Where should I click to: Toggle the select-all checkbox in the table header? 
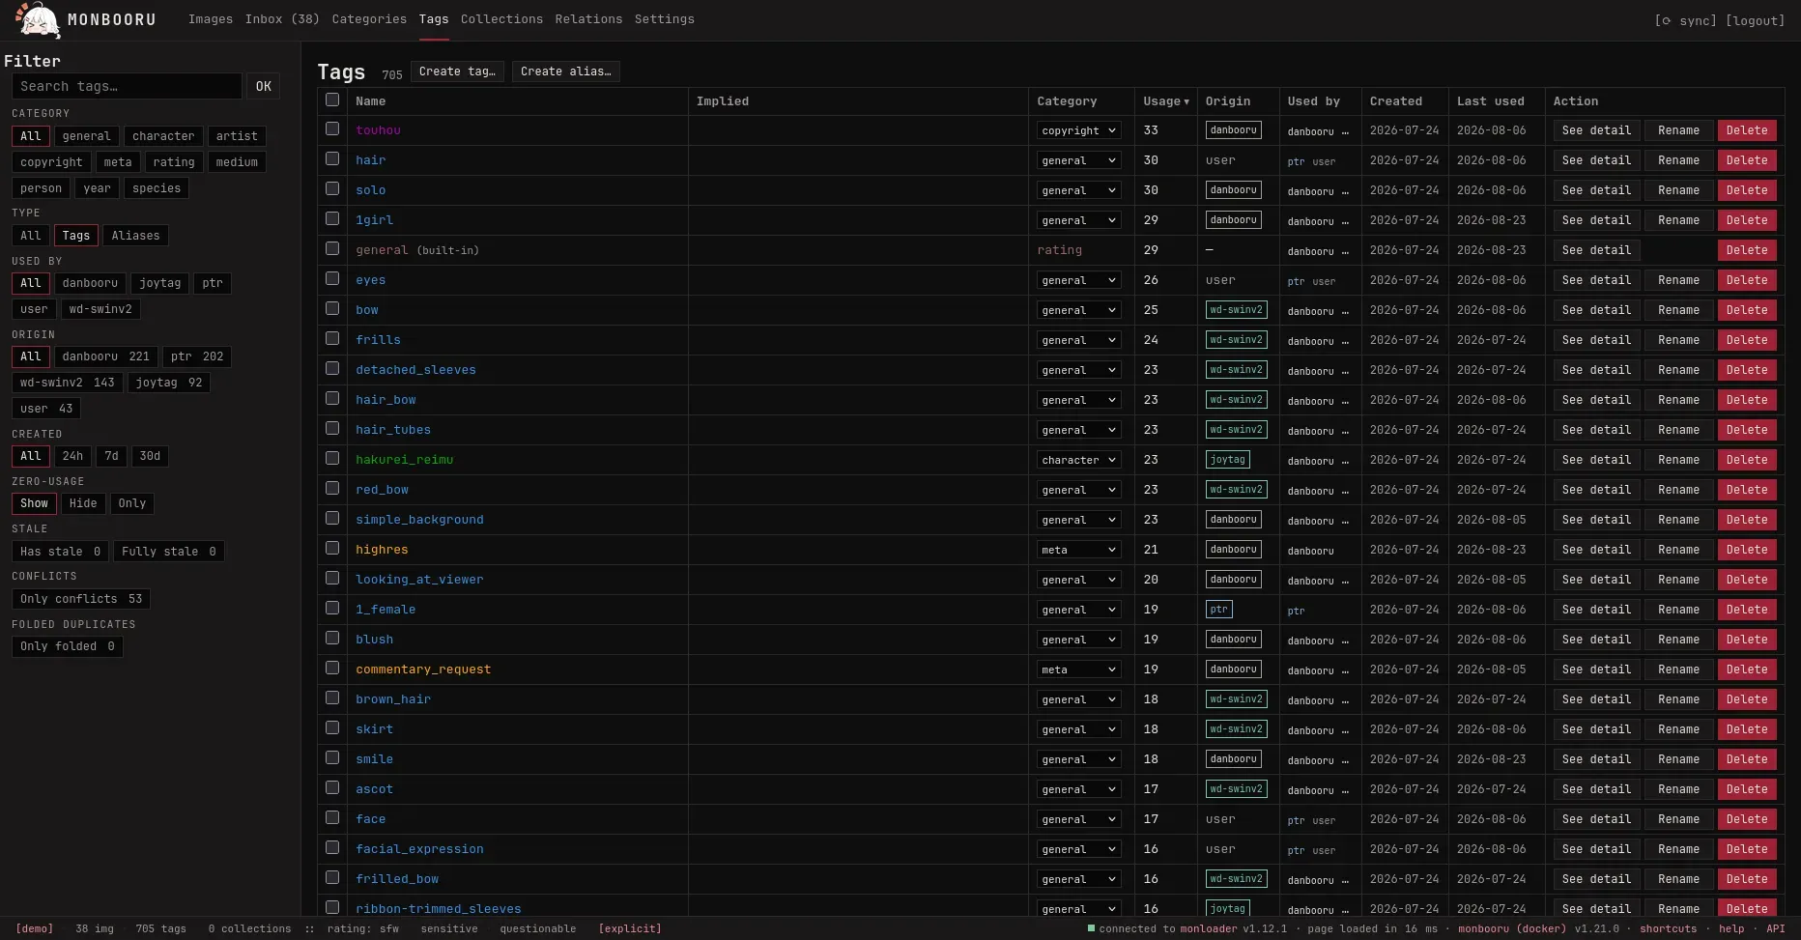click(332, 100)
